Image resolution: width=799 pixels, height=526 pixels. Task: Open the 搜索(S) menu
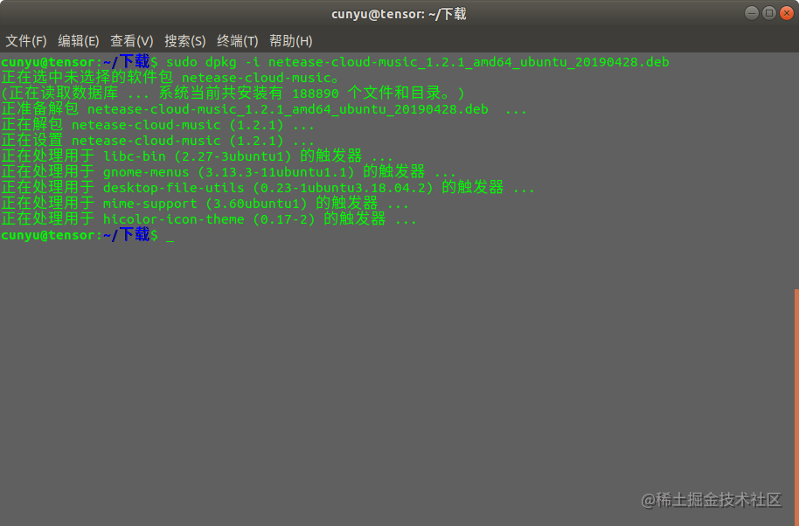point(185,41)
